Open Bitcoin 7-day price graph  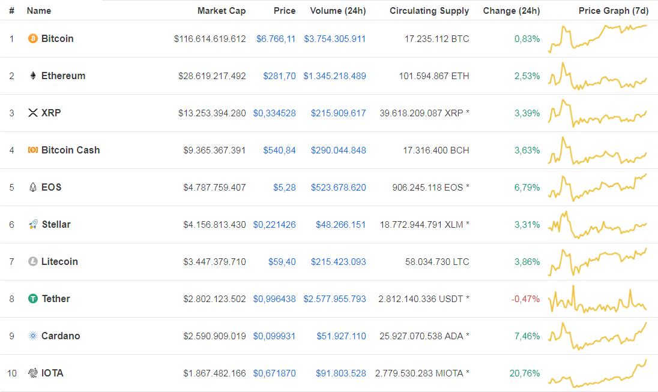coord(597,39)
